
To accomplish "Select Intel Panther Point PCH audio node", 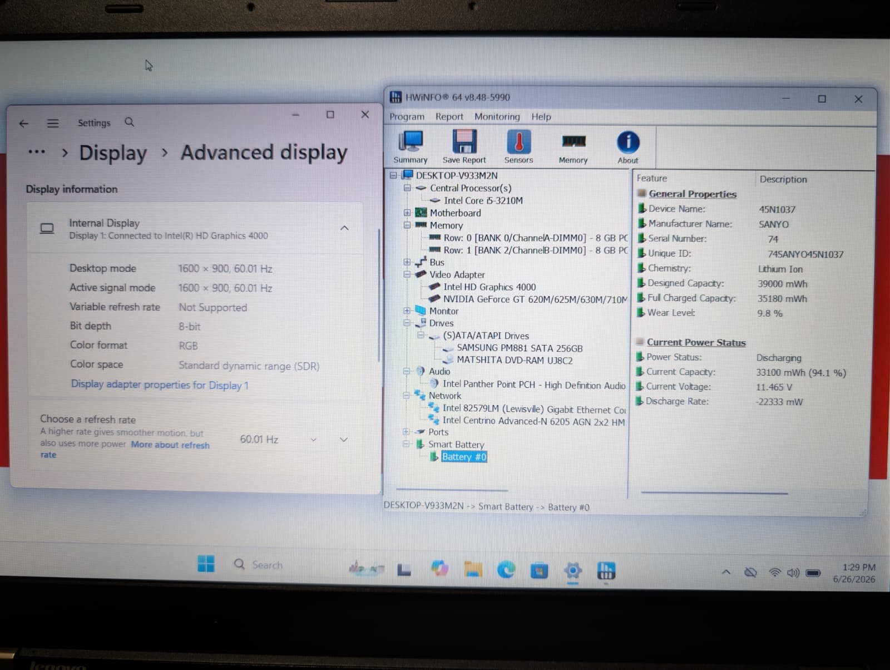I will (x=534, y=385).
